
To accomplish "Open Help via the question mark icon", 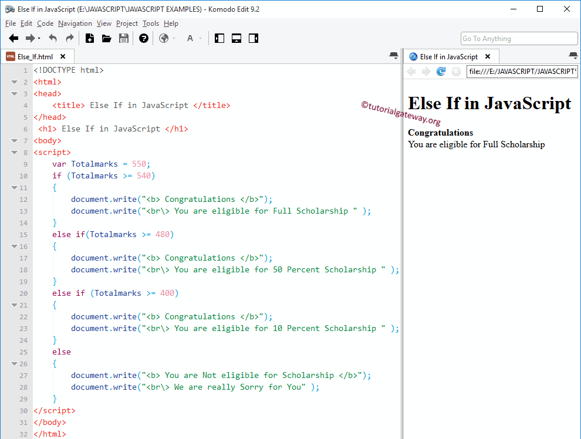I will click(144, 39).
